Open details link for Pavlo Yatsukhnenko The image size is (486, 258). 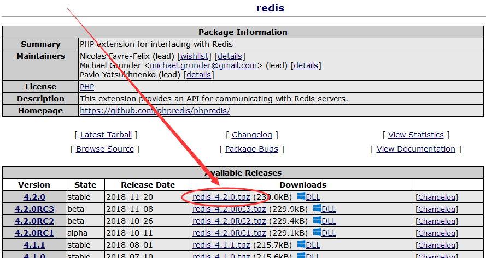click(x=198, y=75)
